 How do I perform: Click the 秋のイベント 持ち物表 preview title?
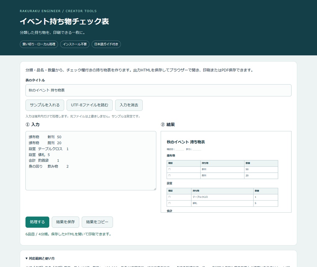tap(186, 142)
